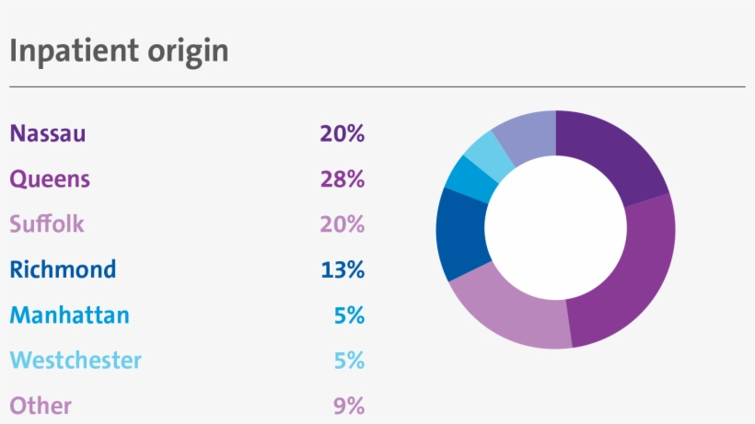Click the Manhattan label
The height and width of the screenshot is (424, 755).
(x=69, y=315)
